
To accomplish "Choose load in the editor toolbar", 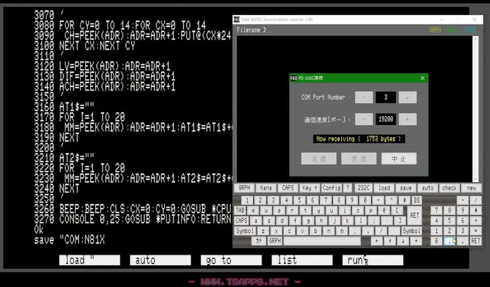I will tap(384, 188).
